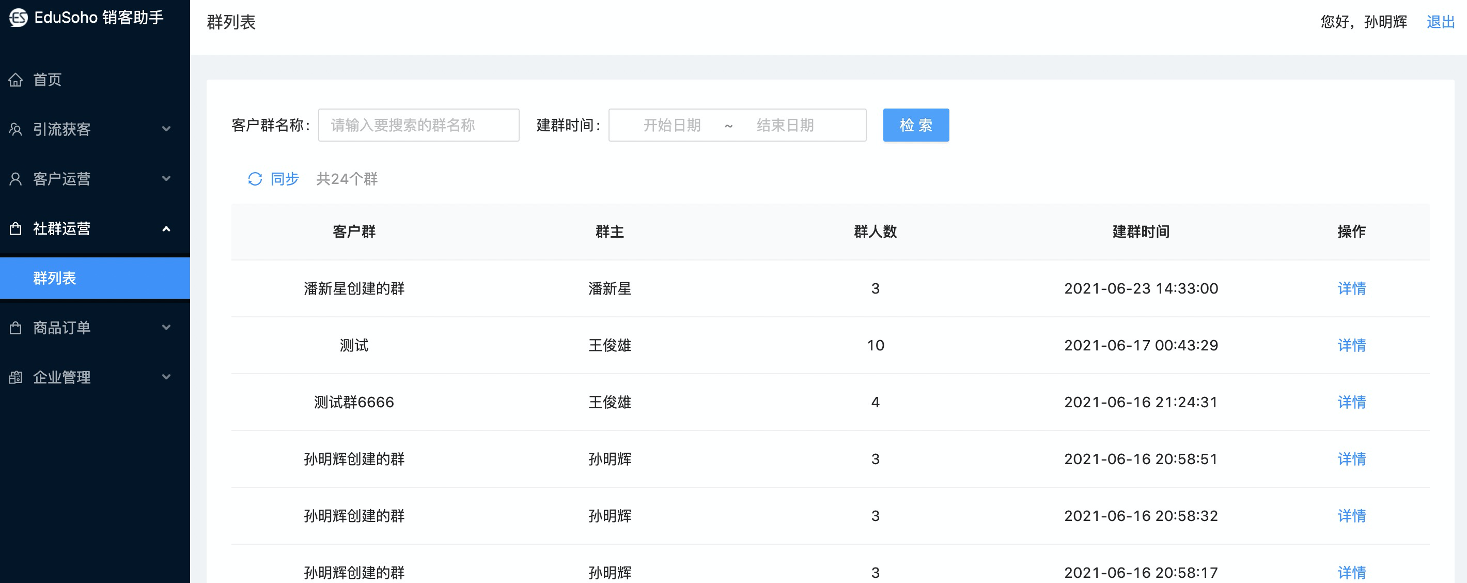This screenshot has width=1467, height=583.
Task: Click owner 潘新星 in the first row
Action: point(610,288)
